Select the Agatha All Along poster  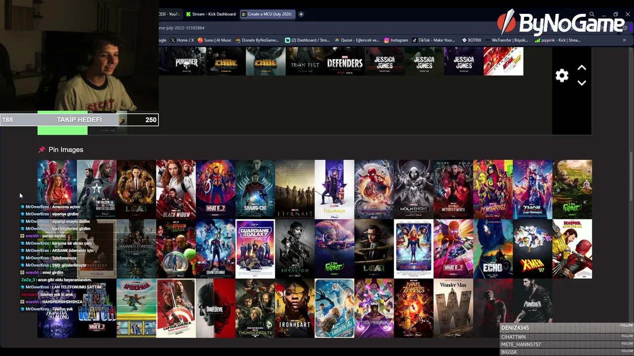coord(57,308)
